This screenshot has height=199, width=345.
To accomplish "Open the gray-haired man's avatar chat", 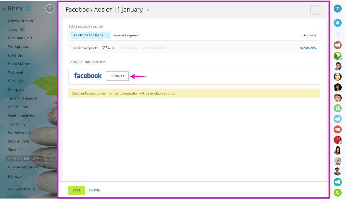I will point(337,161).
